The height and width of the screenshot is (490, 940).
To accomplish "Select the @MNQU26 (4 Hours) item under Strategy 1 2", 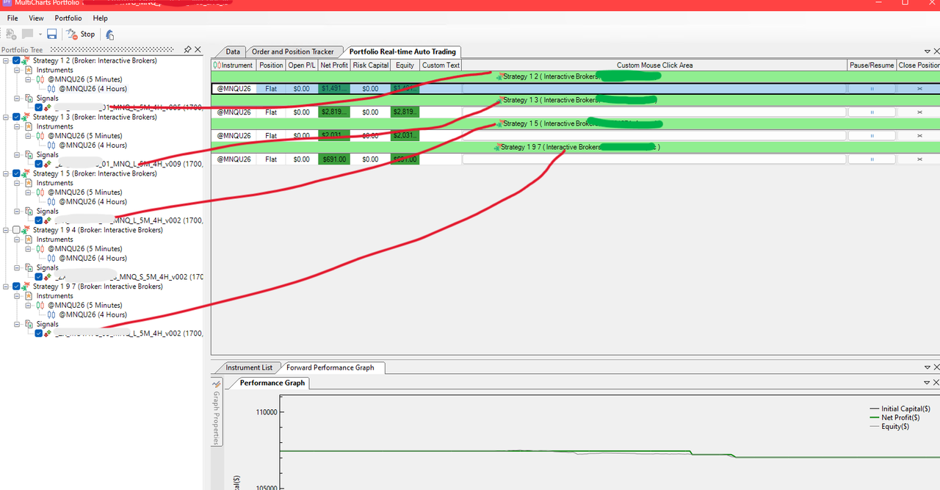I will click(93, 89).
